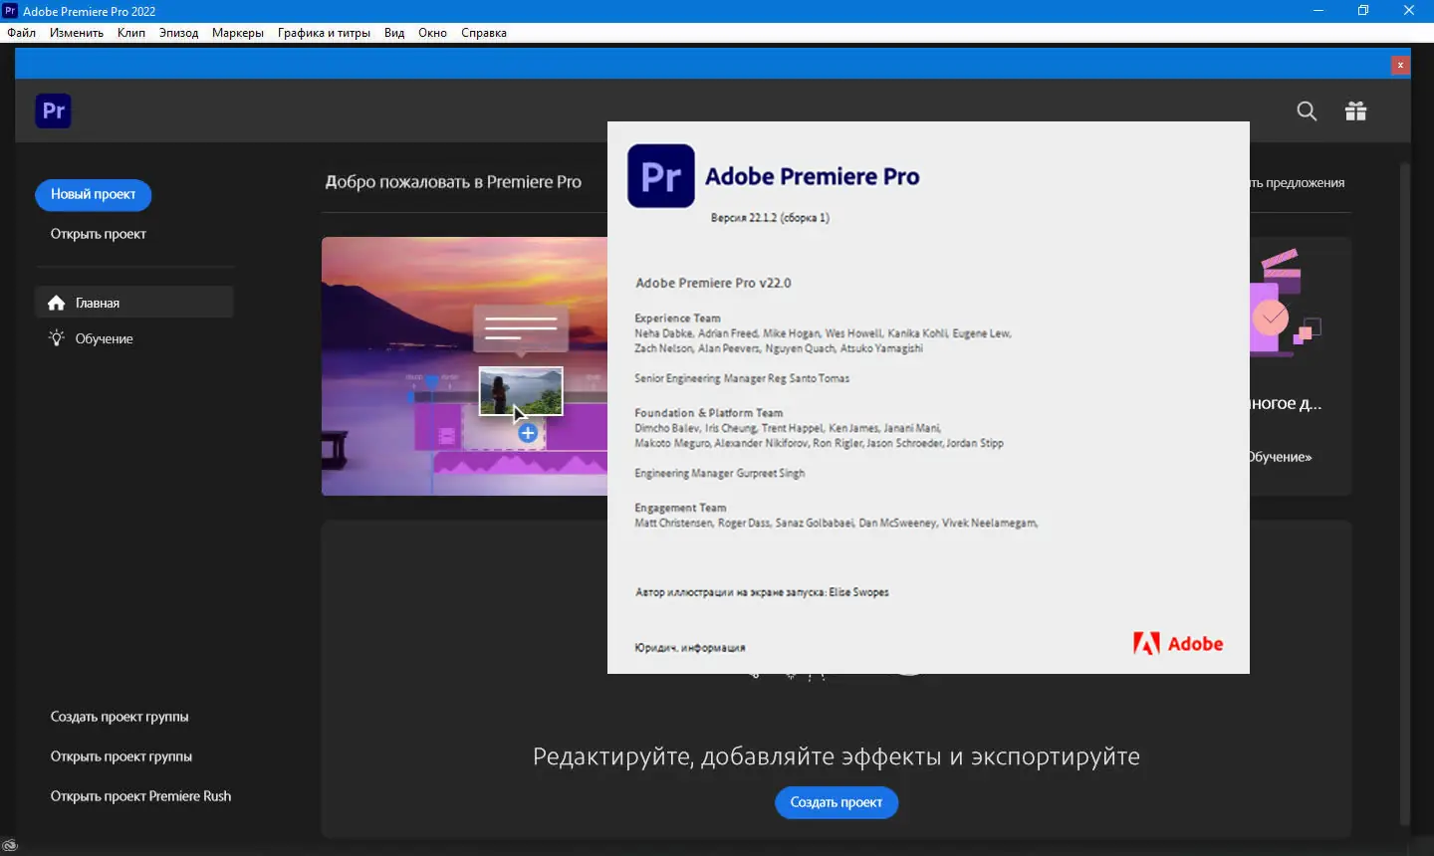This screenshot has height=856, width=1434.
Task: Close the blue notification banner
Action: point(1400,65)
